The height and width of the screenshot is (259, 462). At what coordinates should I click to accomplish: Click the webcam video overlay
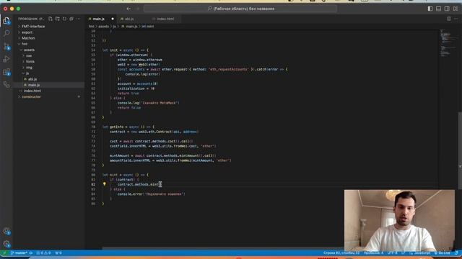(399, 220)
